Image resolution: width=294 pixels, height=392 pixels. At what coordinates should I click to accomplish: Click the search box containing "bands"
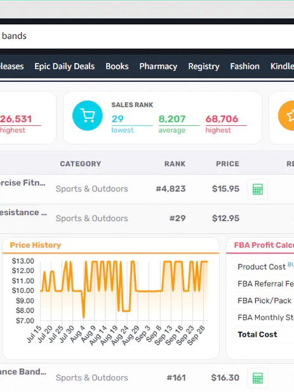point(147,36)
